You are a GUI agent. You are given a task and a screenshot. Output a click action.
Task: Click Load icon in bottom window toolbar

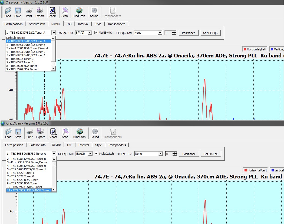click(x=8, y=132)
